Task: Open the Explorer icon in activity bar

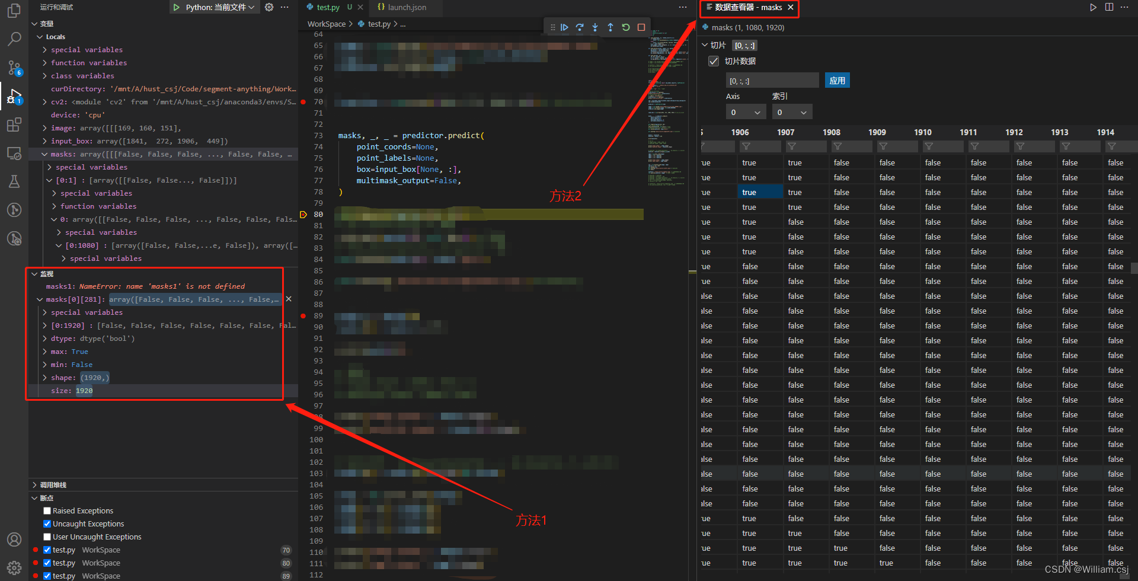Action: point(14,10)
